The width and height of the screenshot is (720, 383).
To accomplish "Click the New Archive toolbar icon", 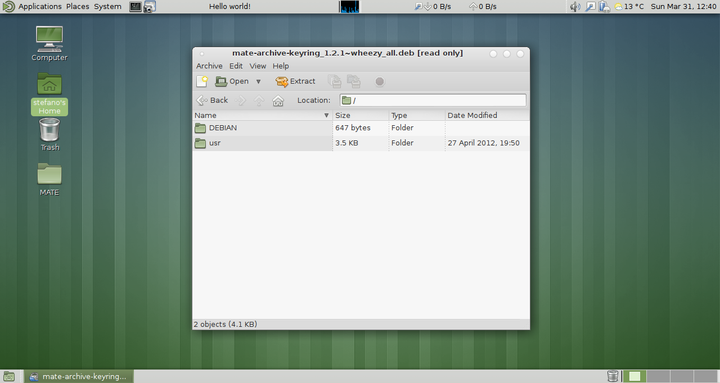I will 202,81.
